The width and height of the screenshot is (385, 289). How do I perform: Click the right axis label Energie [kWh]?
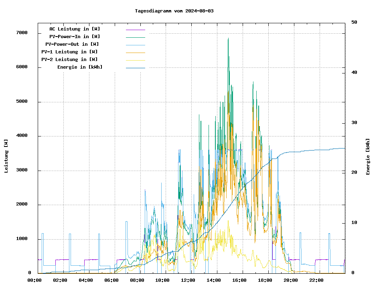tap(368, 157)
